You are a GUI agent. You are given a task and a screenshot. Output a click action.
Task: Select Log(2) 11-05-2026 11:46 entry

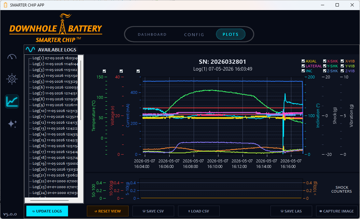(x=55, y=64)
